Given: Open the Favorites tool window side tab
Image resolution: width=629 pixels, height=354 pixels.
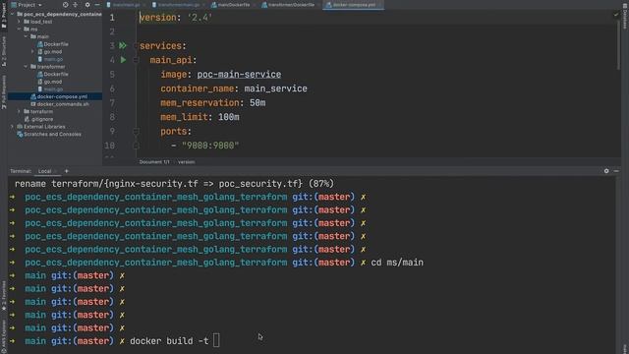Looking at the screenshot, I should coord(4,296).
